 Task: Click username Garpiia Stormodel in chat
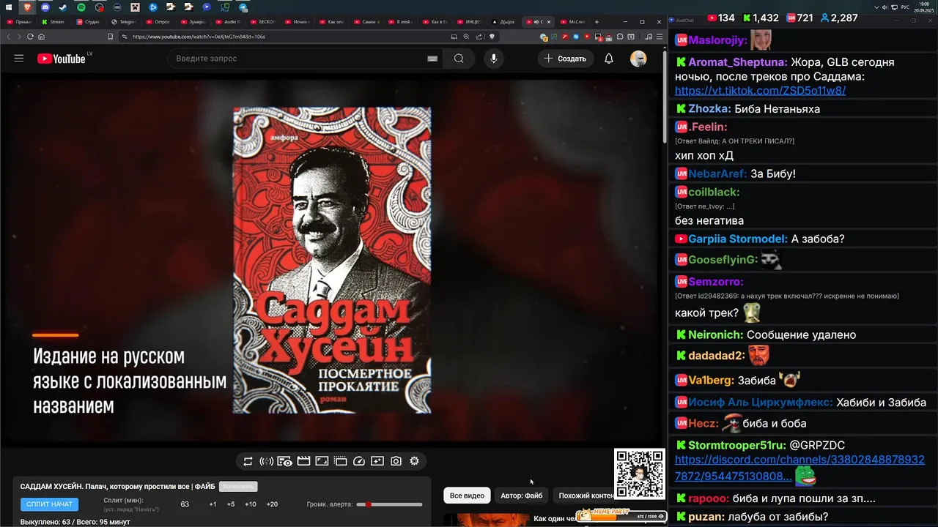(x=738, y=239)
